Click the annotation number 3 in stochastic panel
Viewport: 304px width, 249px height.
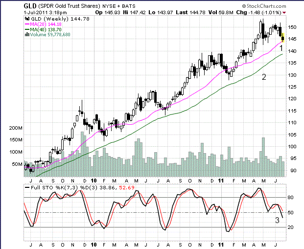277,221
